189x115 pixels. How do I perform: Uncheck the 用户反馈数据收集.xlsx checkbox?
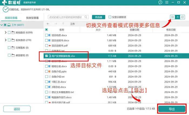[x=46, y=56]
